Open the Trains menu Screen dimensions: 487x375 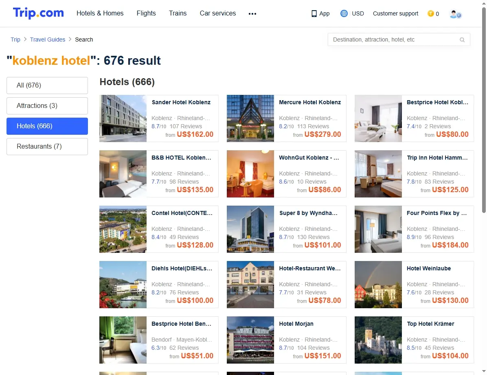click(x=178, y=13)
